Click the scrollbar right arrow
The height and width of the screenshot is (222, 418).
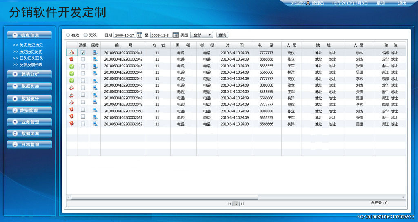403,197
